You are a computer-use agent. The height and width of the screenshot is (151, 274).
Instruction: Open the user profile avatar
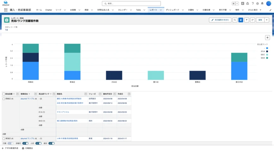[x=269, y=3]
